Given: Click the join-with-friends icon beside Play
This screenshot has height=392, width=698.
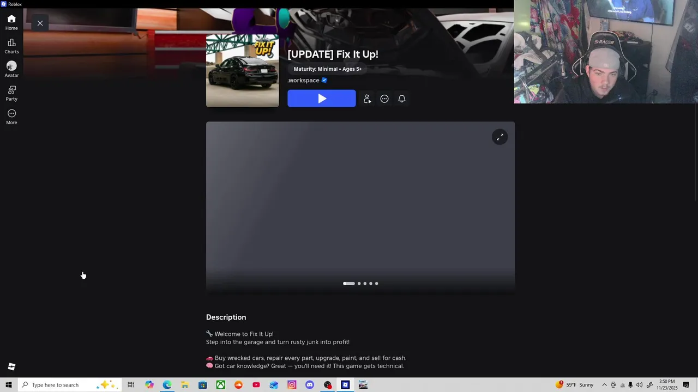Looking at the screenshot, I should (367, 99).
